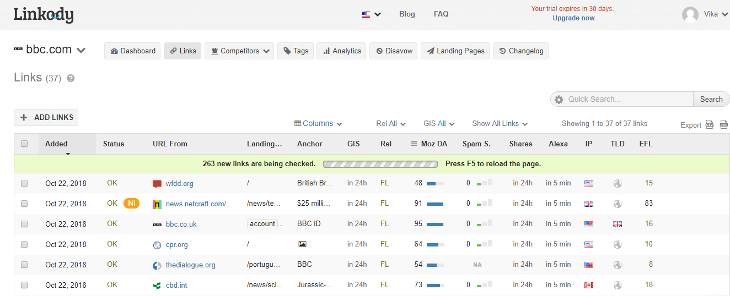Click the Spam score bar in wfdd.org row
The width and height of the screenshot is (730, 296).
(x=485, y=183)
